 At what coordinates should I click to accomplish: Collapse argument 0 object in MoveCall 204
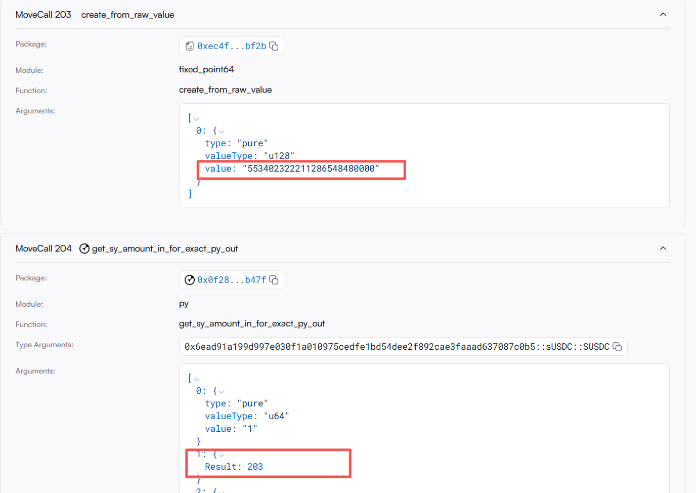click(221, 392)
